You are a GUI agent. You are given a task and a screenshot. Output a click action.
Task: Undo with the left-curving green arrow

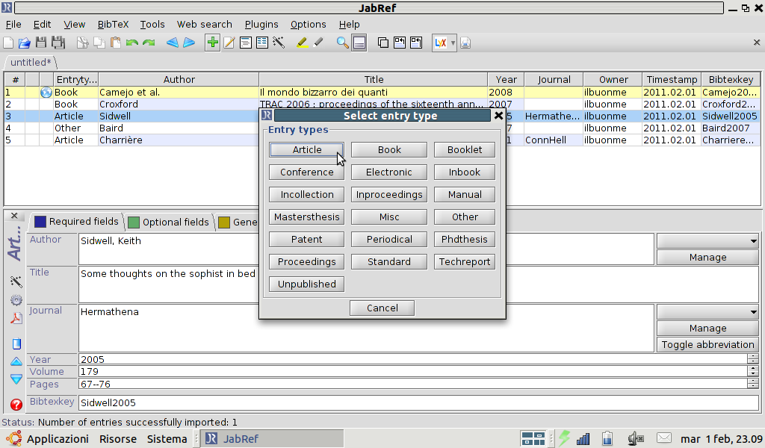[131, 43]
